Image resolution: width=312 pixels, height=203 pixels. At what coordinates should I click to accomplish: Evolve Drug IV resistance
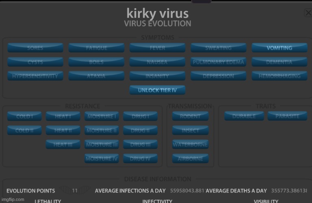pos(140,158)
